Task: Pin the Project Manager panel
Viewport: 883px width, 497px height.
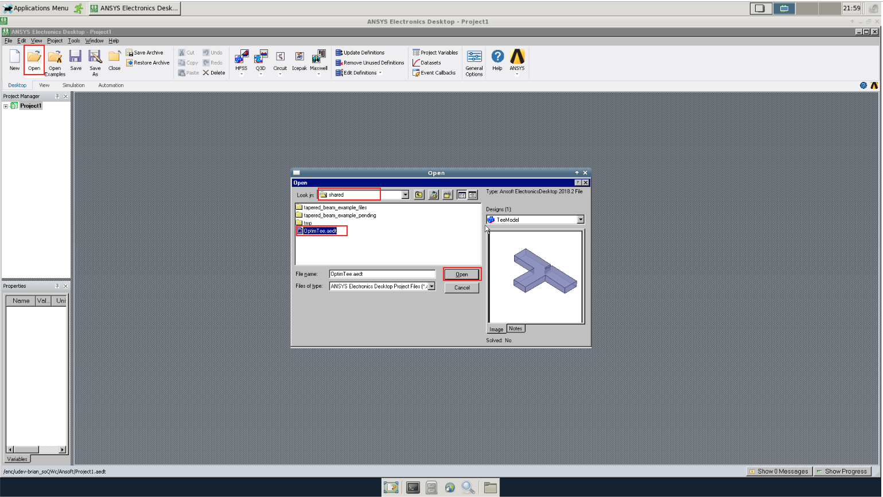Action: (57, 96)
